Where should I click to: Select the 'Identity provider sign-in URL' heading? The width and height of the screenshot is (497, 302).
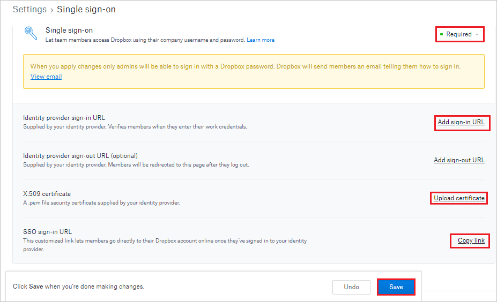click(64, 118)
